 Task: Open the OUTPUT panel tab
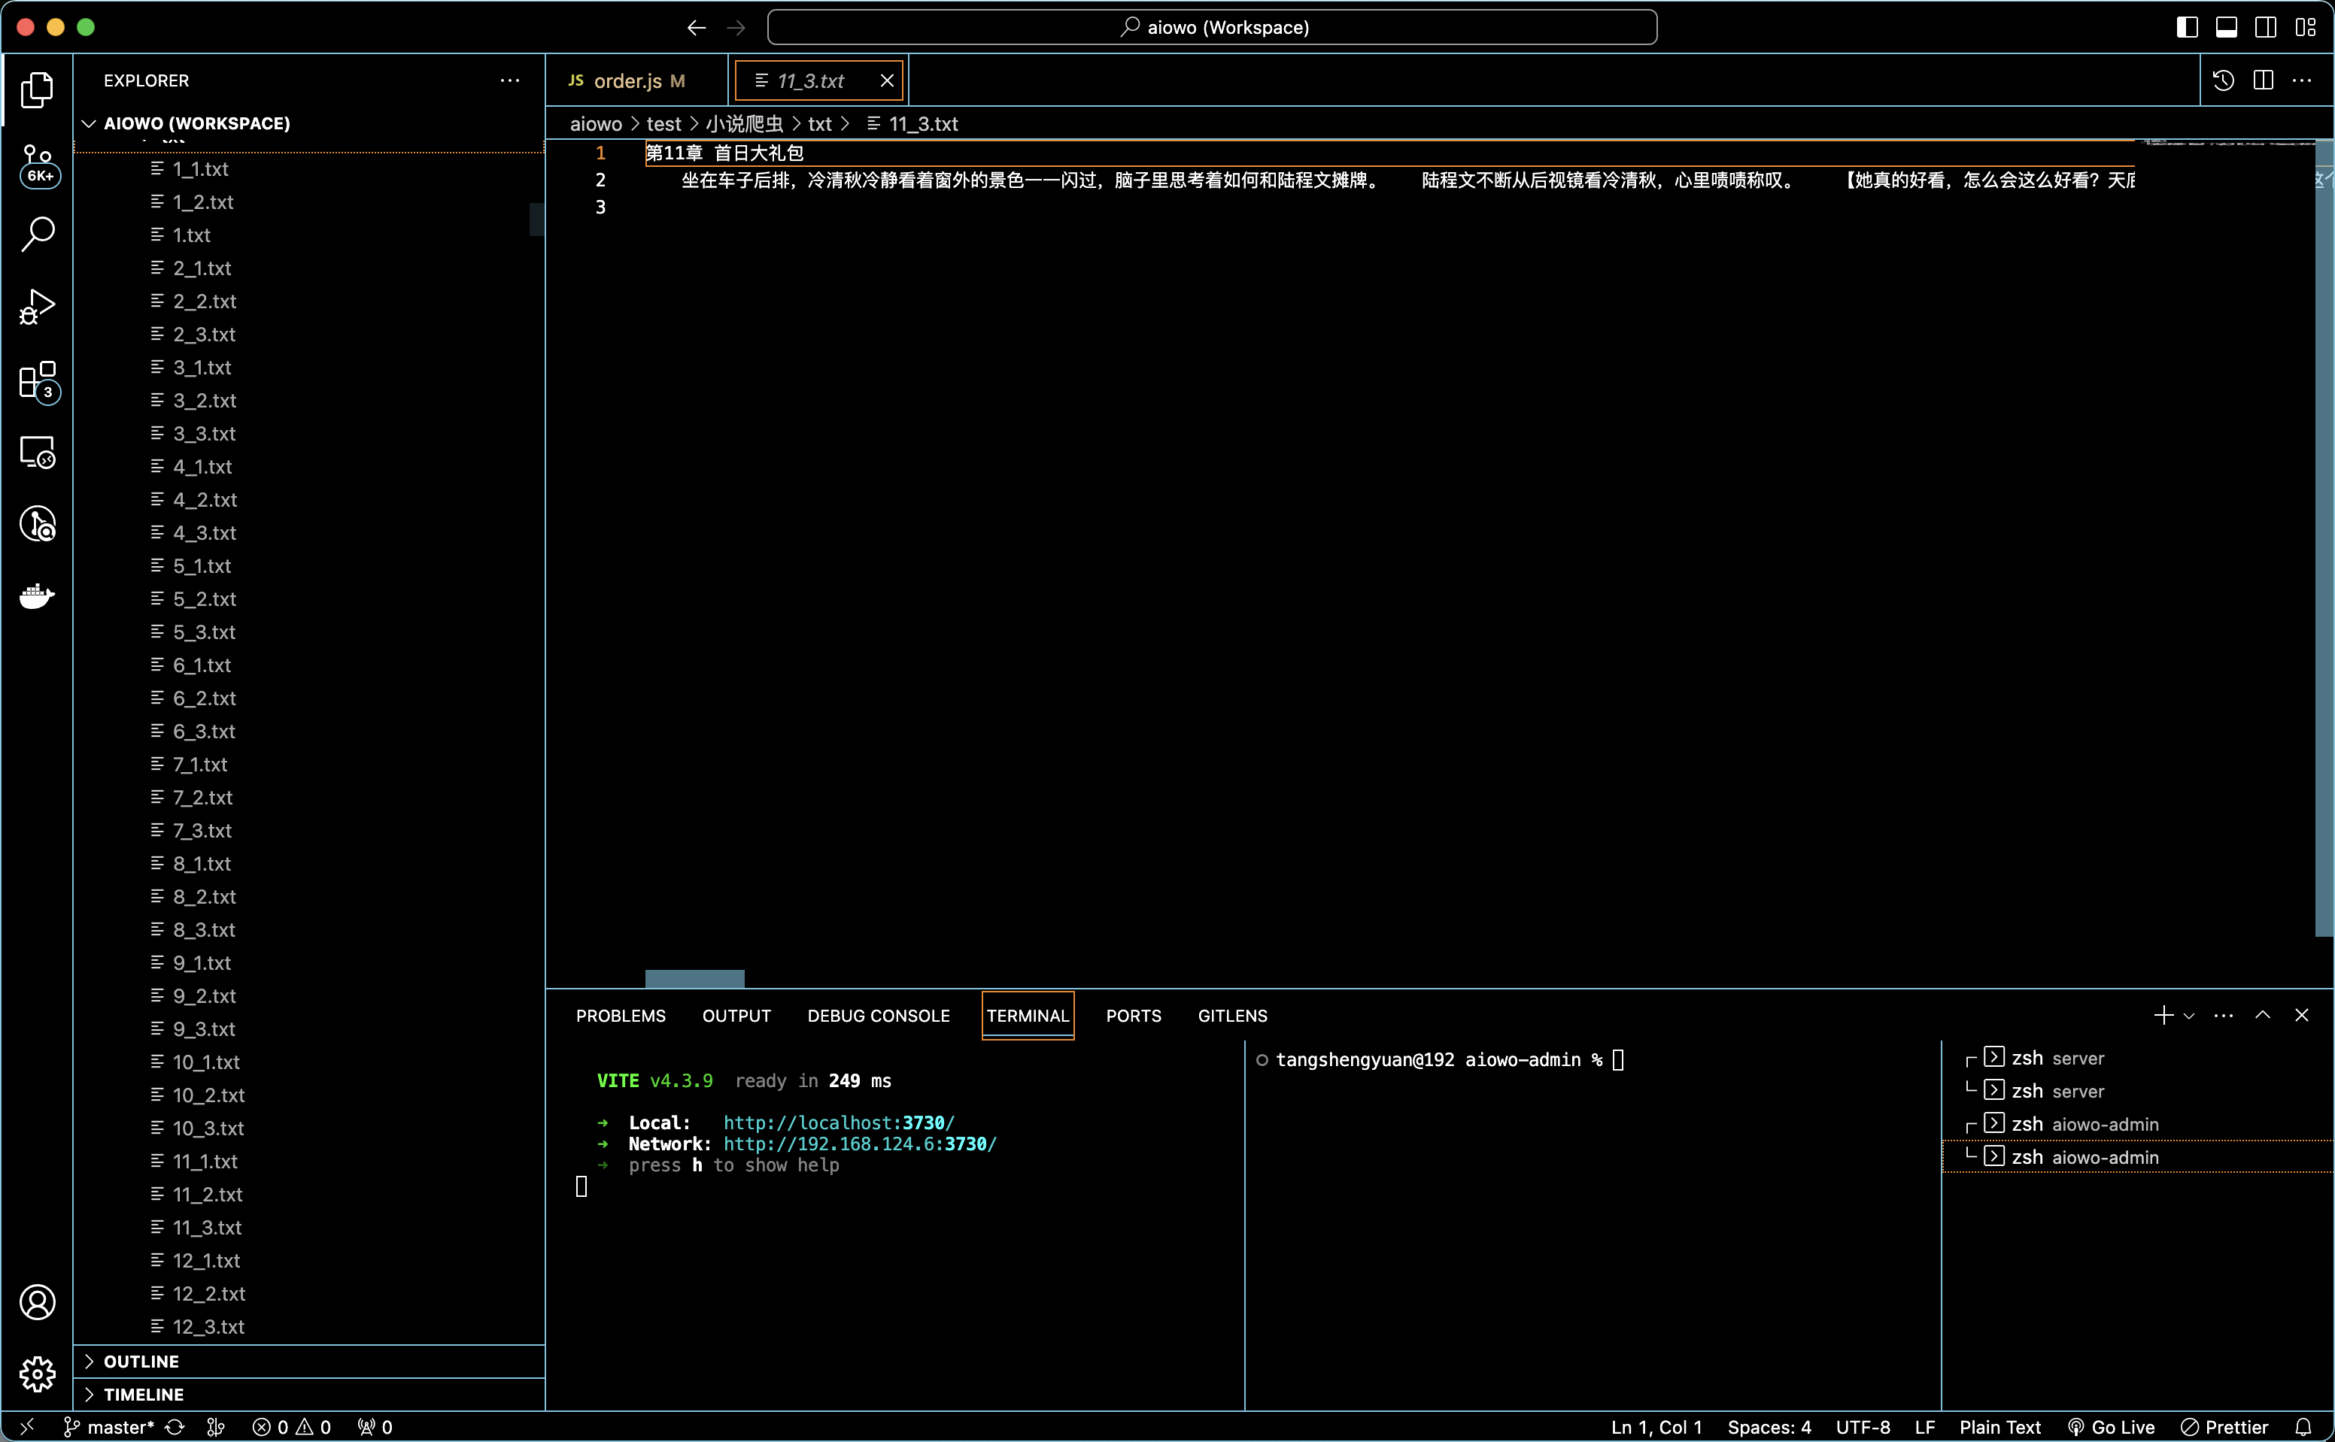736,1016
